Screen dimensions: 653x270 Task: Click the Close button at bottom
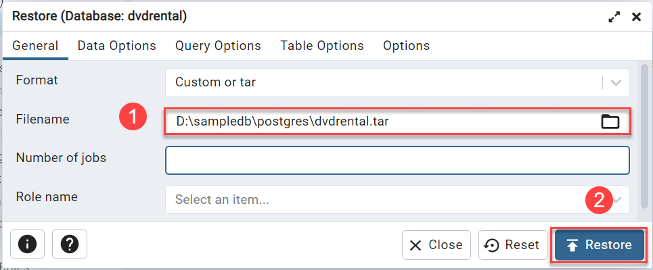[436, 245]
